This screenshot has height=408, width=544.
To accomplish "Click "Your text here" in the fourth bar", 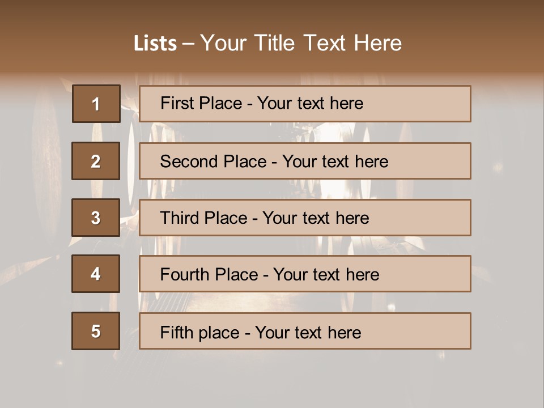I will click(x=326, y=275).
